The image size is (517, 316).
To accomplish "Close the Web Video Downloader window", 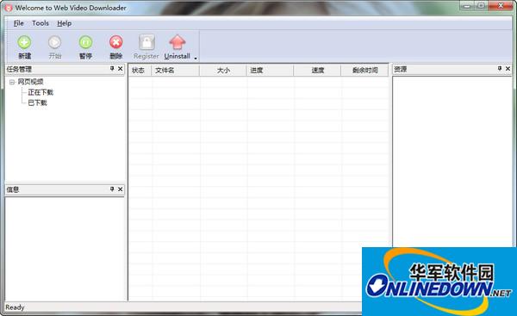I will click(500, 6).
